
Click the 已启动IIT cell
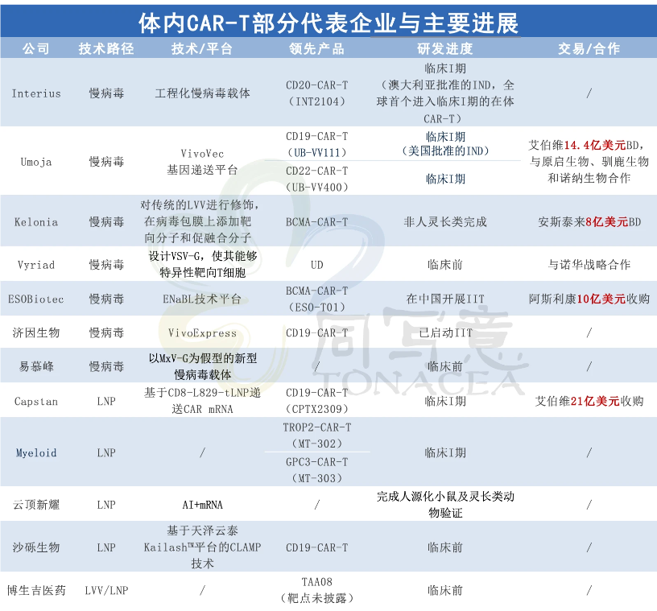point(445,332)
